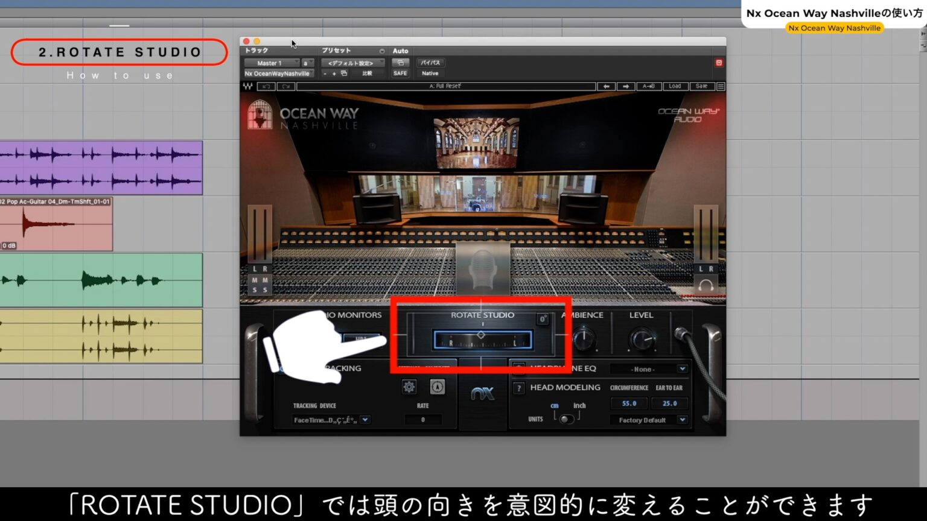Viewport: 927px width, 521px height.
Task: Click the Head Modeling question mark help
Action: coord(518,388)
